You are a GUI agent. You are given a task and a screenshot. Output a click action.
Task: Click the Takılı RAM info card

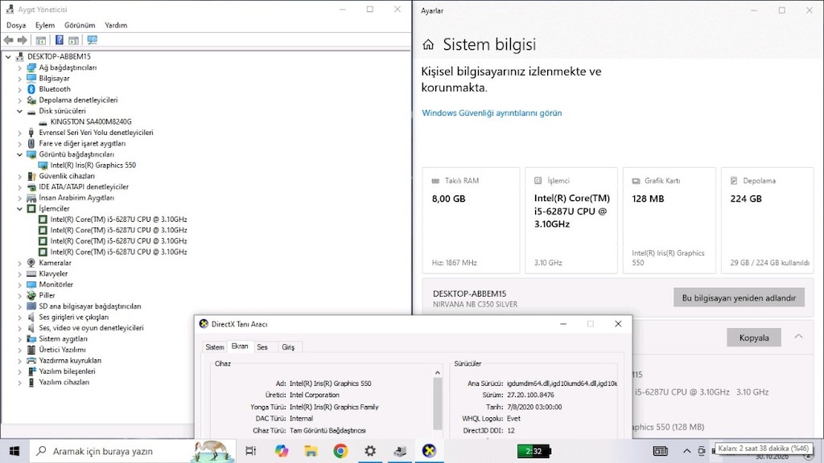point(471,220)
